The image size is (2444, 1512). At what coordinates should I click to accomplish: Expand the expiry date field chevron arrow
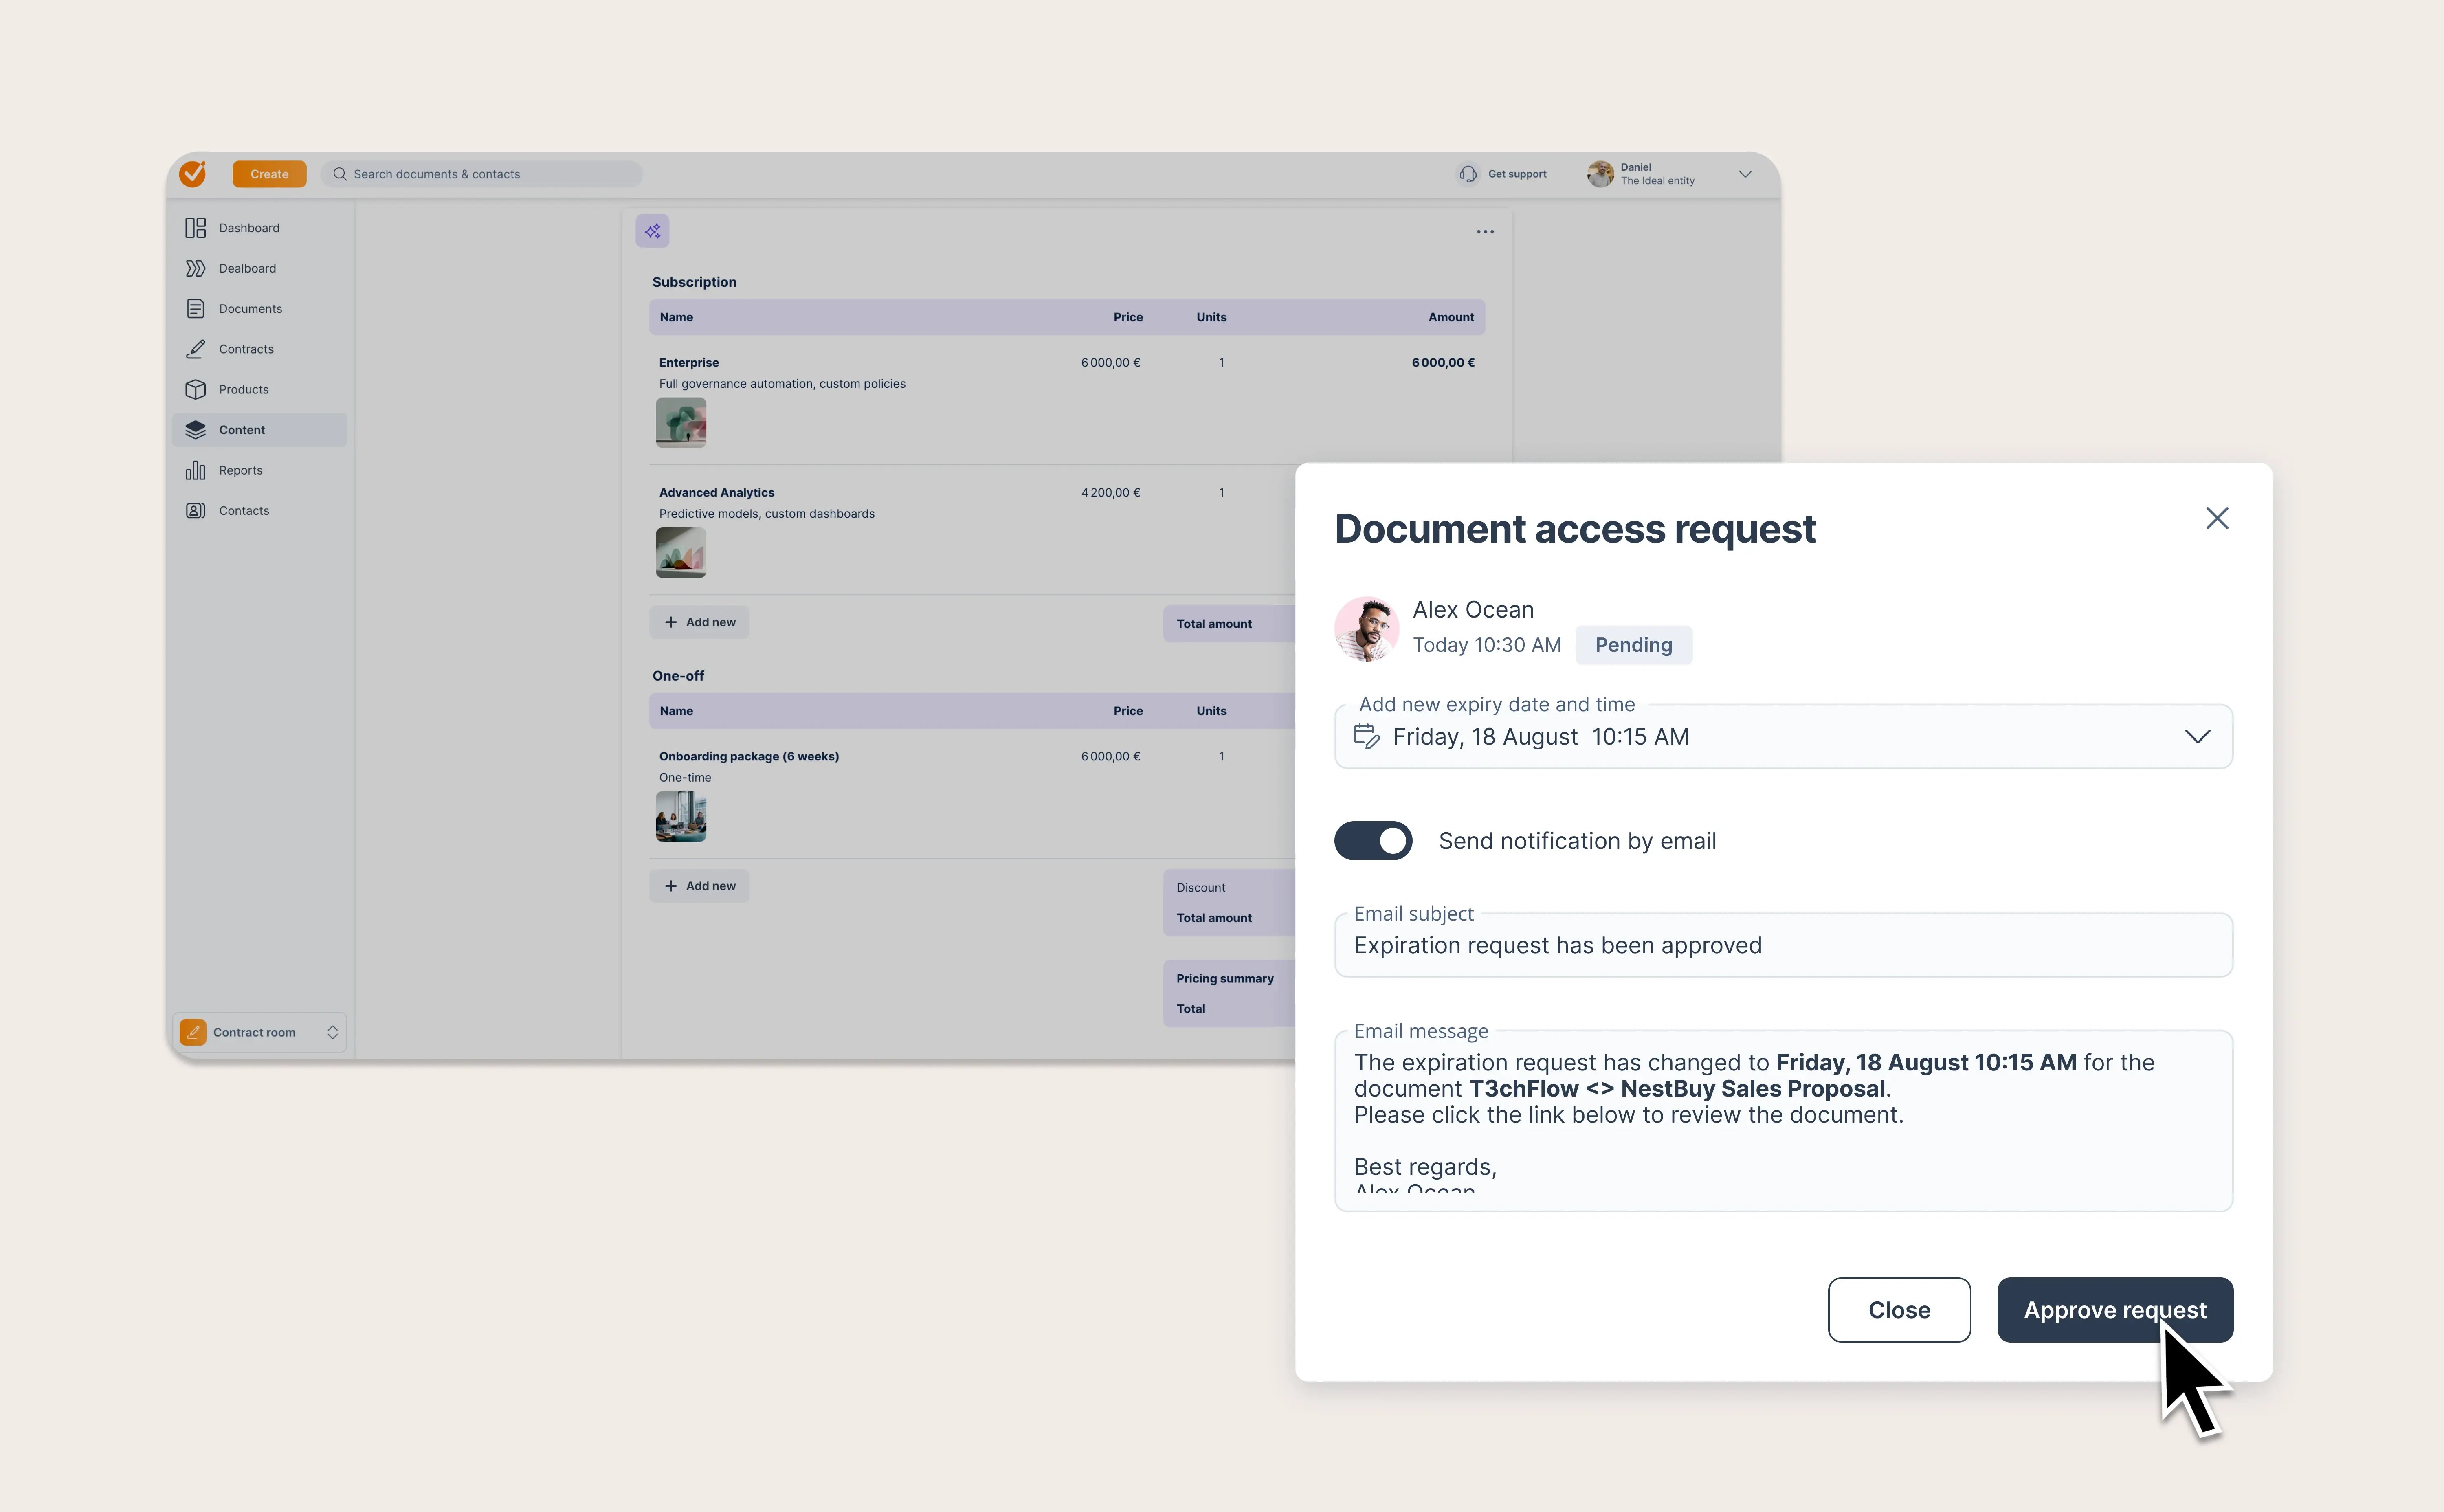[2197, 736]
